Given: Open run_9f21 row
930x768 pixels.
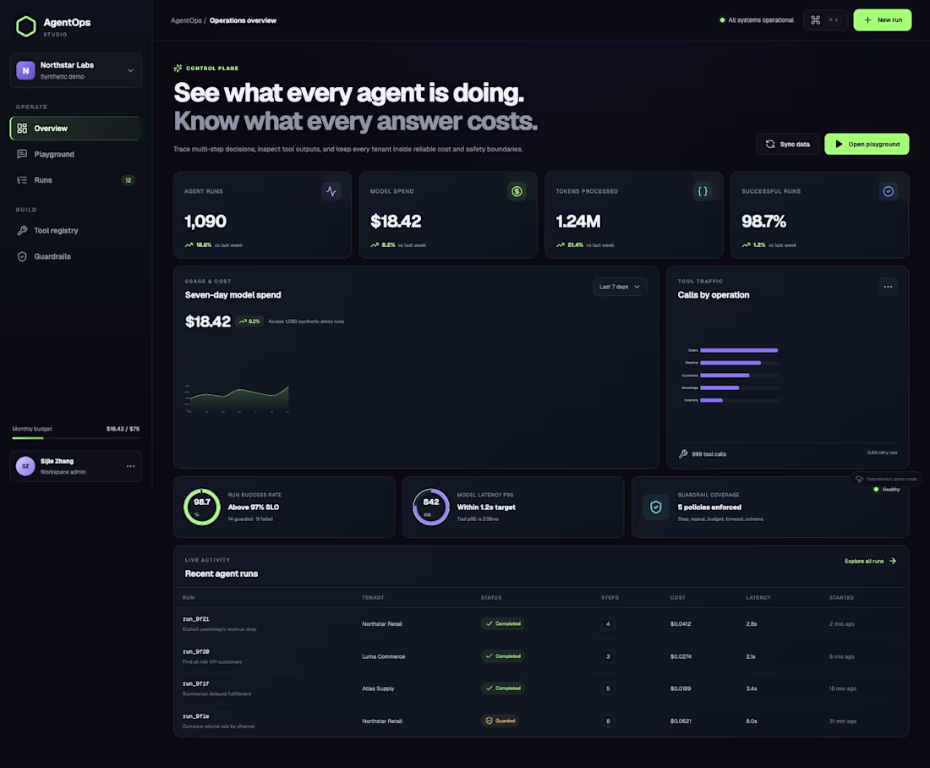Looking at the screenshot, I should 540,623.
